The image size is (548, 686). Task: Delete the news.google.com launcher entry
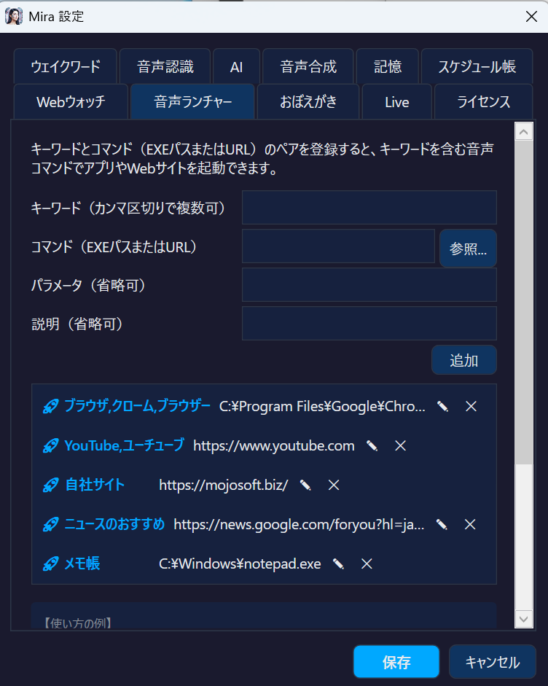coord(470,525)
